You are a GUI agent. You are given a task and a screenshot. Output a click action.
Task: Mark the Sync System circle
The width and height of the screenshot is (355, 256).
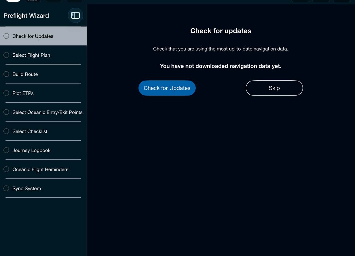[x=6, y=188]
